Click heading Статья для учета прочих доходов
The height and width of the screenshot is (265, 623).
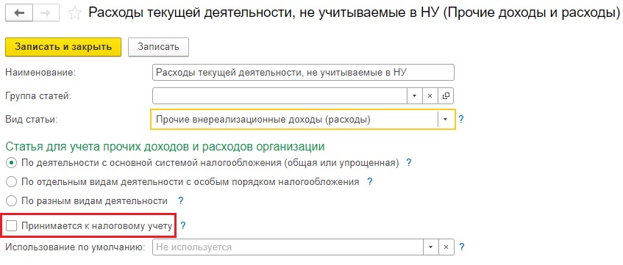(x=165, y=146)
